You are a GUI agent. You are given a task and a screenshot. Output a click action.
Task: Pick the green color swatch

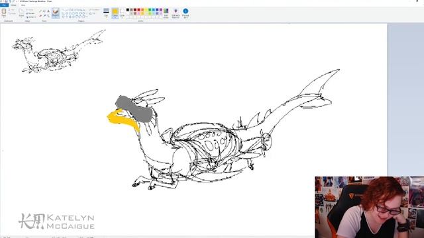(150, 10)
